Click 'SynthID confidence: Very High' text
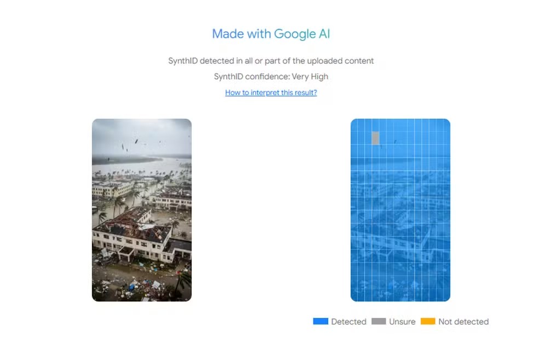This screenshot has height=354, width=539. point(271,77)
